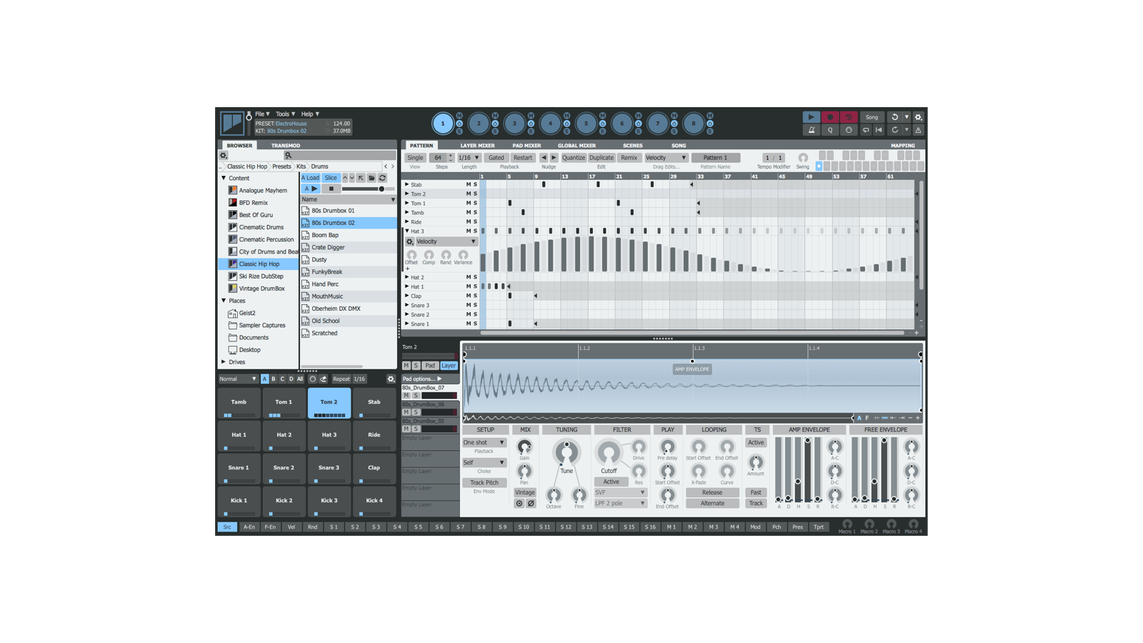Viewport: 1143px width, 643px height.
Task: Open the global settings gear
Action: coord(919,117)
